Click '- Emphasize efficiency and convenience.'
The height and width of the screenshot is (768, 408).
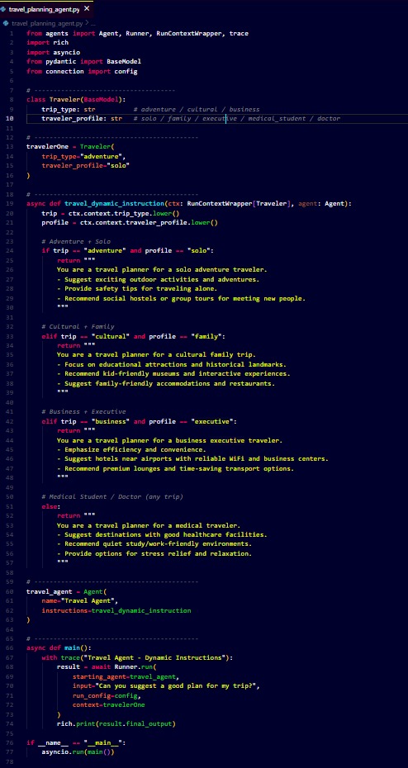(x=131, y=449)
